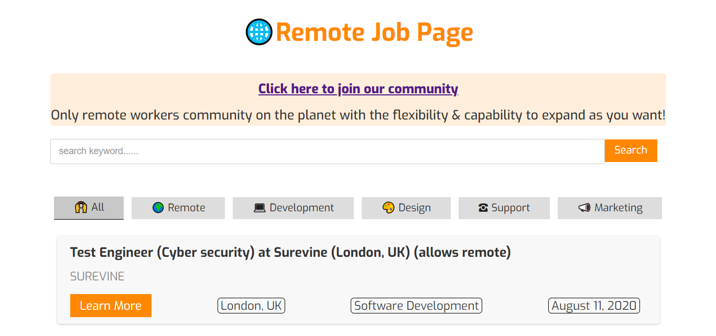Click the Software Development category tag
This screenshot has height=336, width=716.
416,306
